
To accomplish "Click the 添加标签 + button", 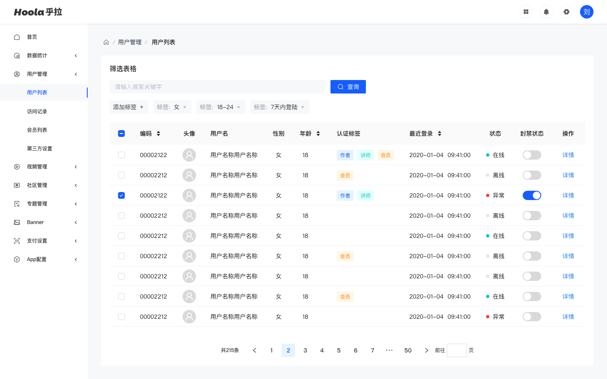I will (129, 107).
